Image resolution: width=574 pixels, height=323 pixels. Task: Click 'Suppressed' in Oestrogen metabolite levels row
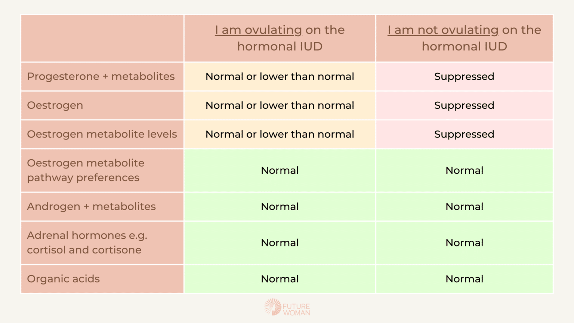(464, 134)
